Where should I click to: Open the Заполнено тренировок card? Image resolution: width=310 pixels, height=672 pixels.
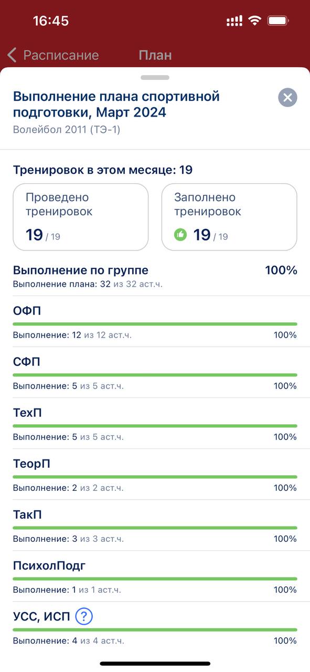click(x=229, y=217)
